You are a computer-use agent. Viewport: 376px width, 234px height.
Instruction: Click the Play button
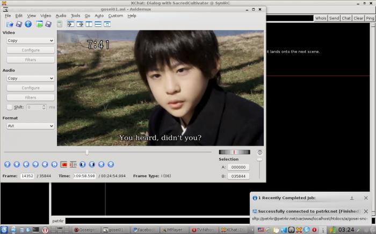pos(7,164)
